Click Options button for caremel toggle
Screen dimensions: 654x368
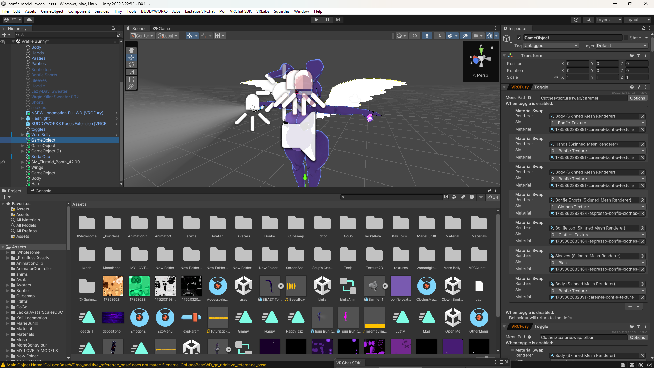click(637, 98)
